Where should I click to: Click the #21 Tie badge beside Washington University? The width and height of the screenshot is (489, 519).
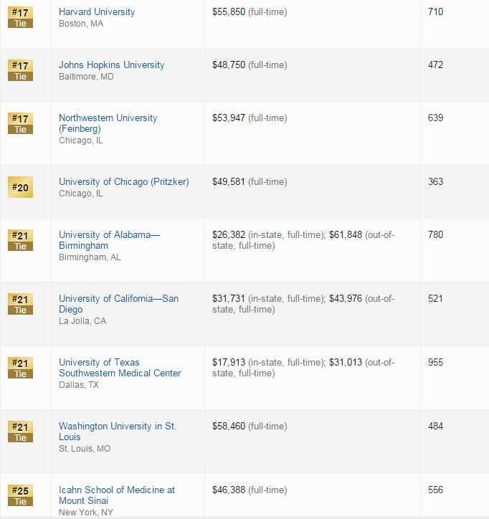[x=20, y=432]
